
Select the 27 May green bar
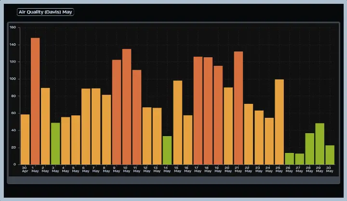click(x=299, y=159)
